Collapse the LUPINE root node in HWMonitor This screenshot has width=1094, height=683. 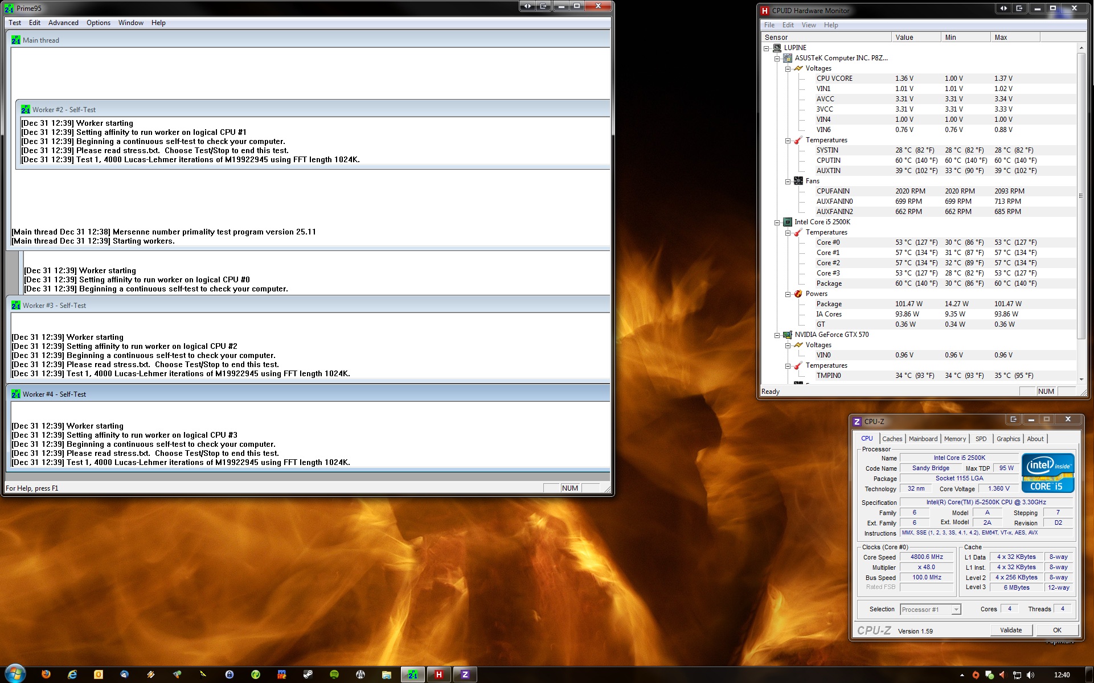(x=767, y=48)
